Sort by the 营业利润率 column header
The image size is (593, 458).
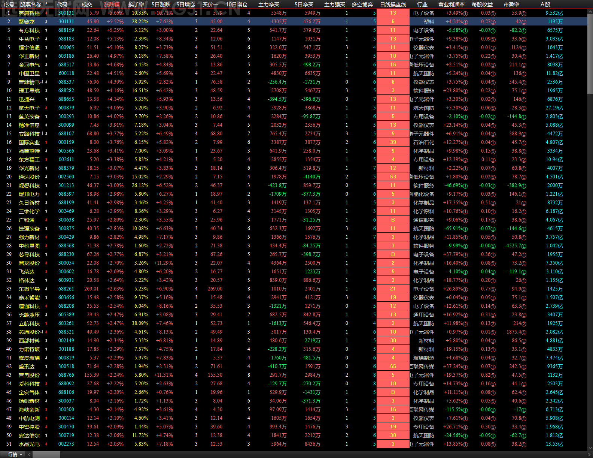click(451, 4)
